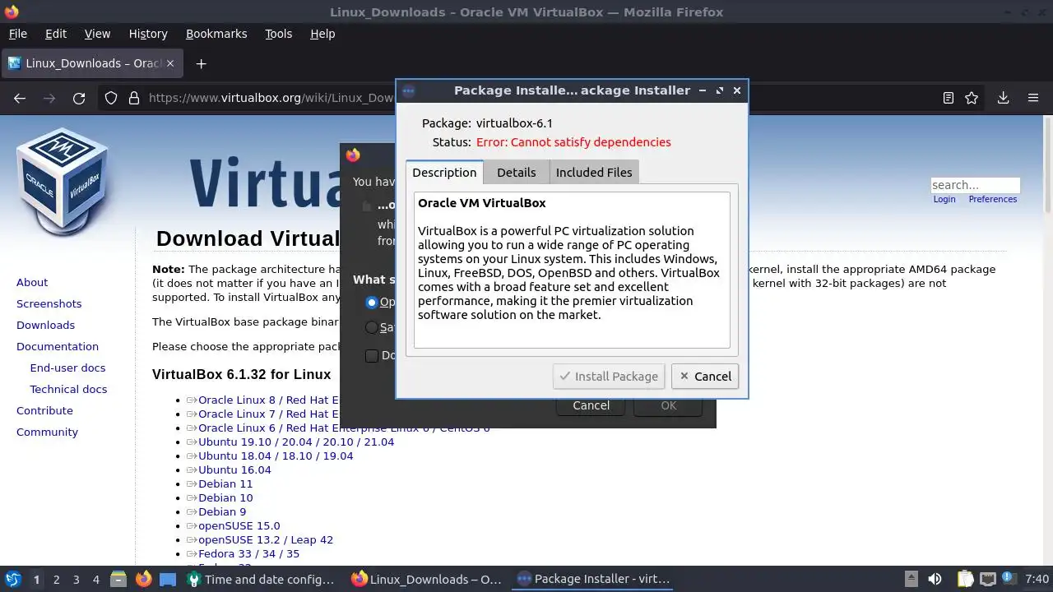Screen dimensions: 1053x592
Task: Select the 'Open with' radio option
Action: 372,302
